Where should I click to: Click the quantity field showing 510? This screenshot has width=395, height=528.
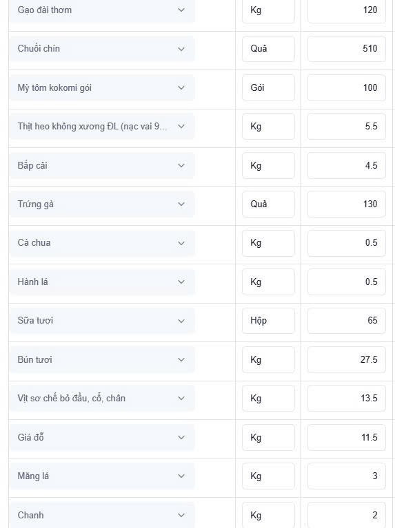pyautogui.click(x=347, y=49)
